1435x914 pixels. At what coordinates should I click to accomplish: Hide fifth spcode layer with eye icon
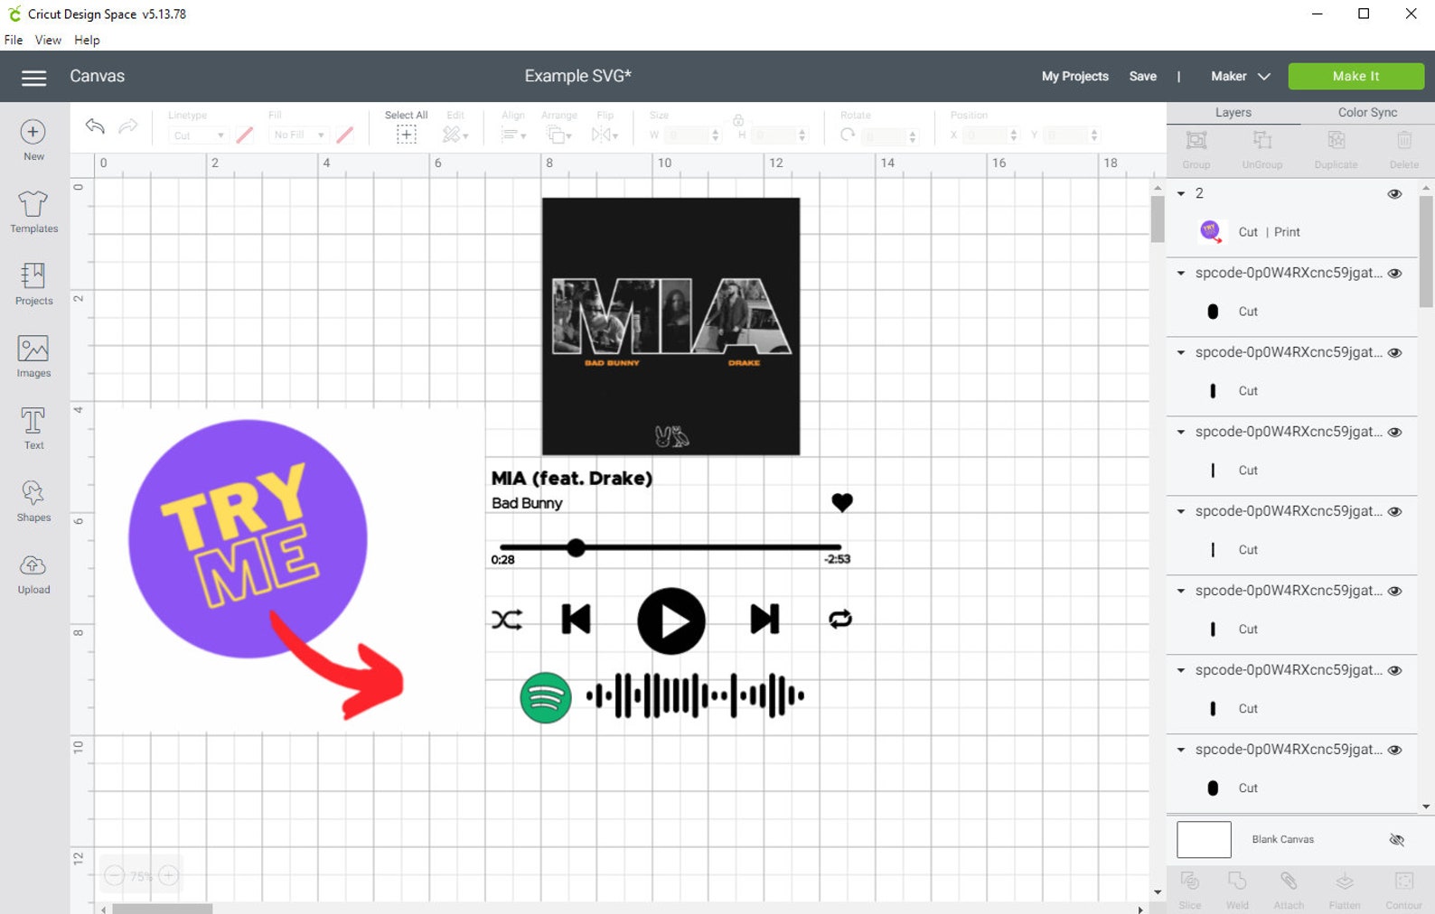tap(1394, 592)
